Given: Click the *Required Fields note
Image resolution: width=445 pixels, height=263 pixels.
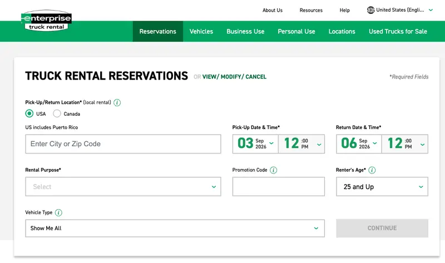Looking at the screenshot, I should click(409, 77).
